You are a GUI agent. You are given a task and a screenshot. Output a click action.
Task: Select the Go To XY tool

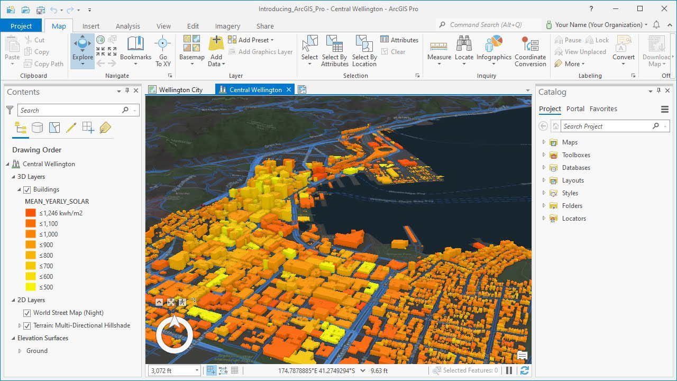click(163, 50)
